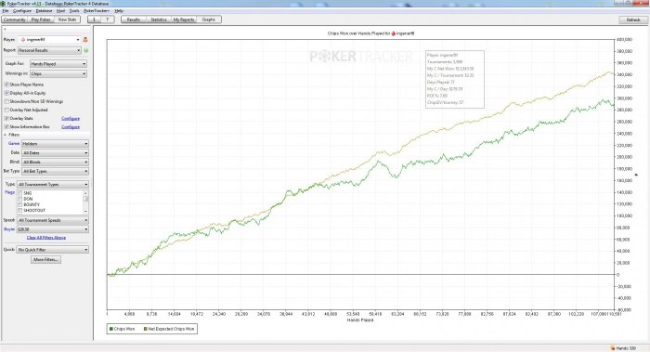Click the Net Expected Chips Won legend marker
Viewport: 650px width, 352px height.
coord(146,329)
